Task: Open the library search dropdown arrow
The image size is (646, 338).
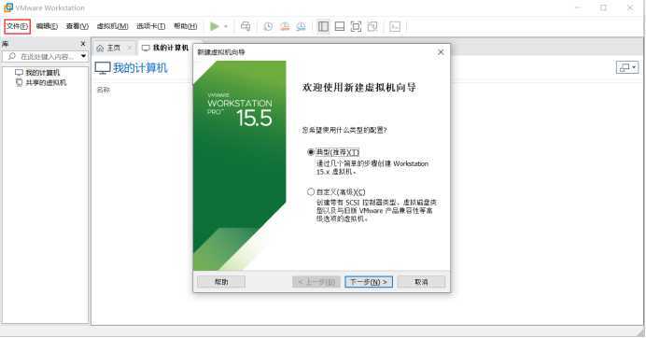Action: tap(84, 56)
